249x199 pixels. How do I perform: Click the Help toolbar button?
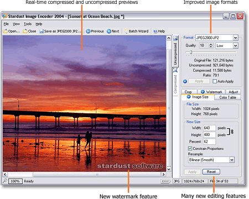click(159, 31)
